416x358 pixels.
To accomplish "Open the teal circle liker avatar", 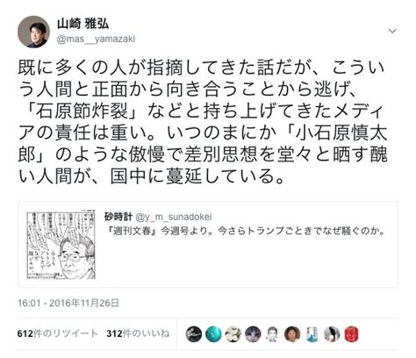I will 213,334.
